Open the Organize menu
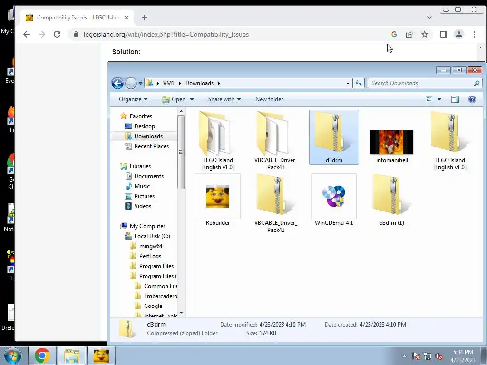 (133, 99)
